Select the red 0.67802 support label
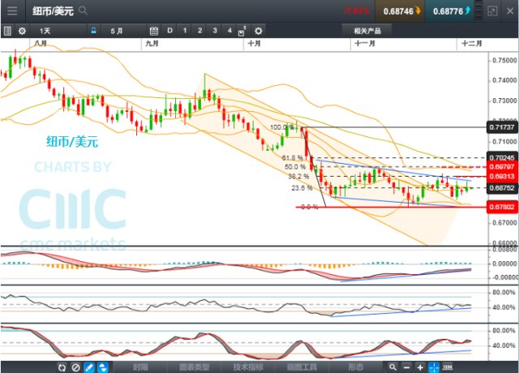 click(502, 208)
